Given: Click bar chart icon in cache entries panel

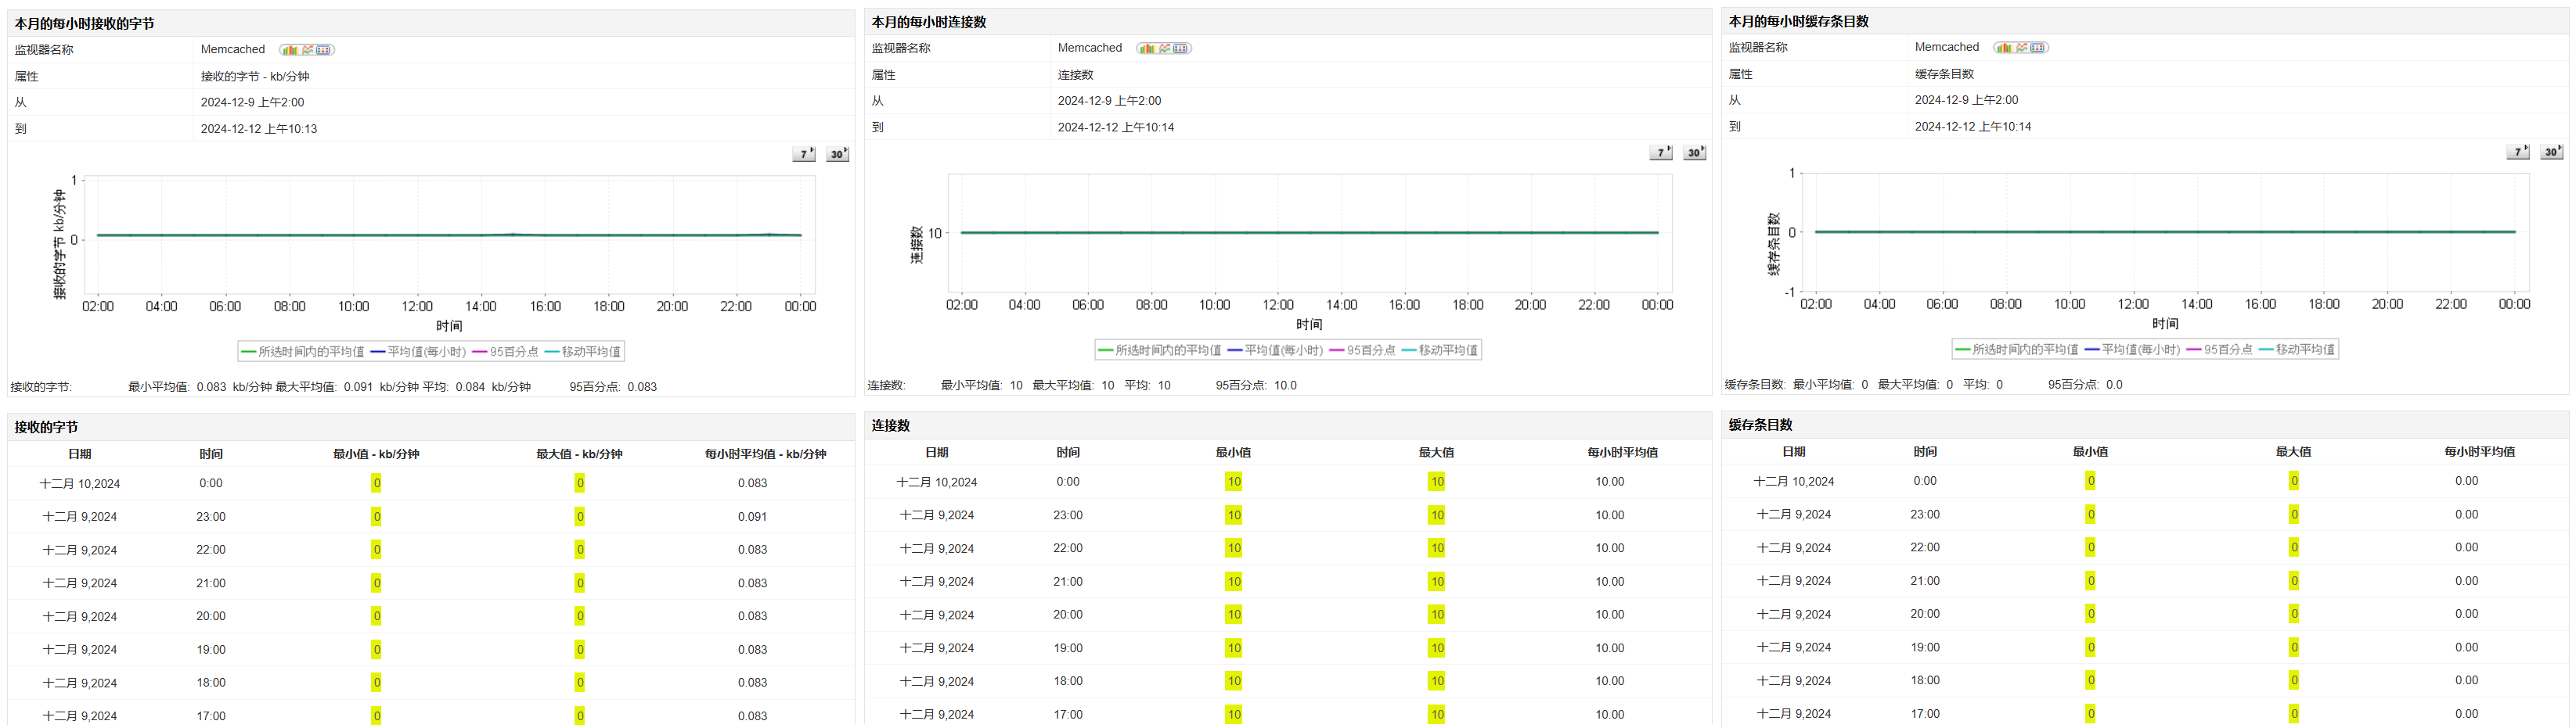Looking at the screenshot, I should (2004, 48).
